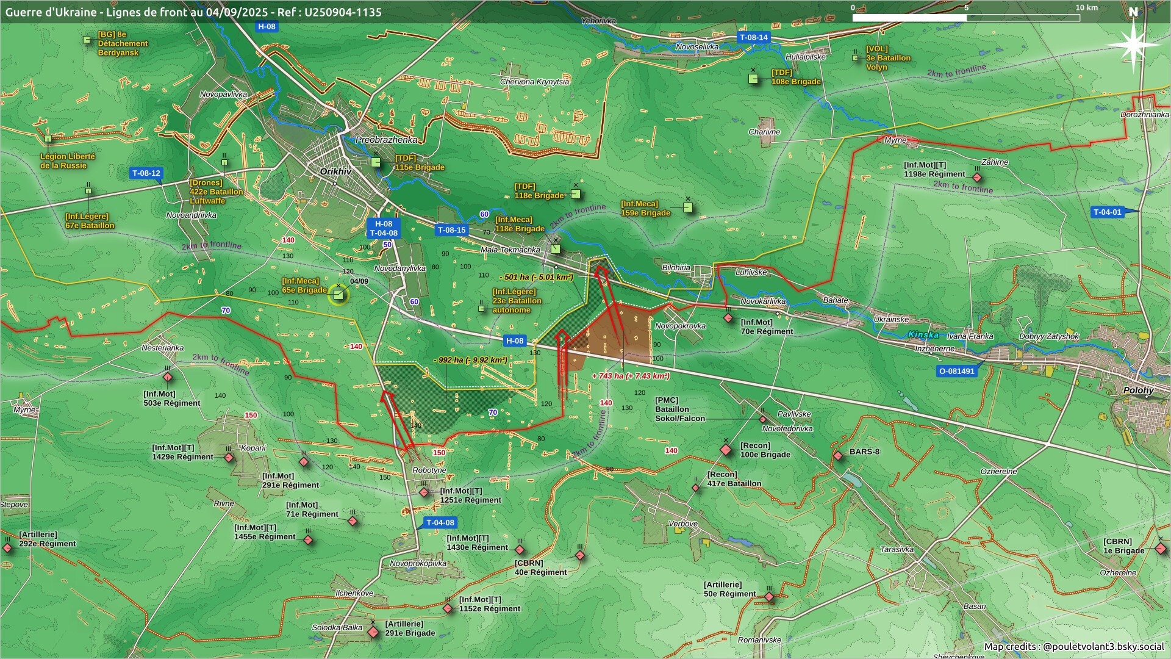Image resolution: width=1171 pixels, height=659 pixels.
Task: Click the Artillerie 292e Régiment diamond marker
Action: [x=7, y=548]
